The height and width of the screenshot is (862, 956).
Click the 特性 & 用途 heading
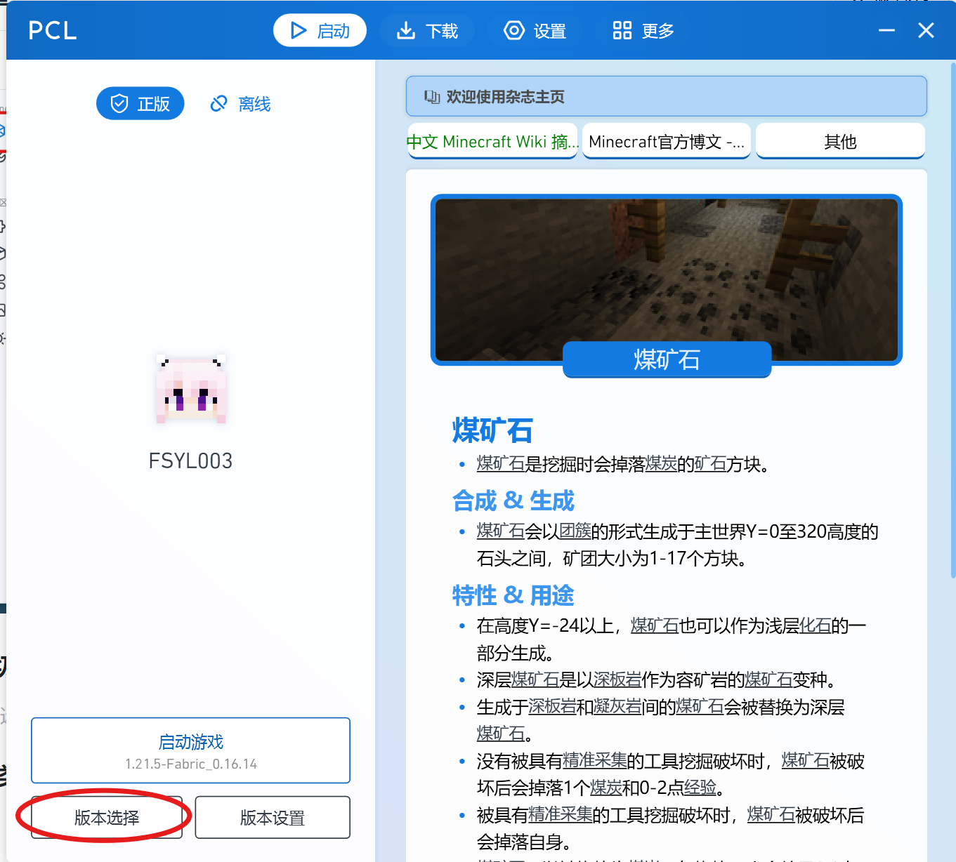coord(513,595)
